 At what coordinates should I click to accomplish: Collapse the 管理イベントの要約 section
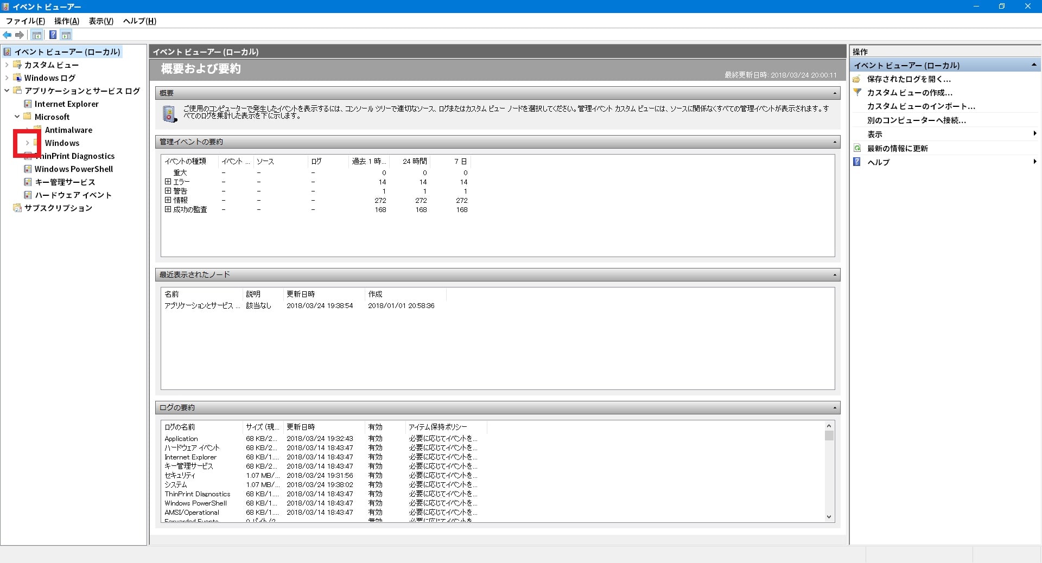(835, 142)
